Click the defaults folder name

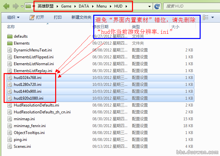tap(21, 36)
